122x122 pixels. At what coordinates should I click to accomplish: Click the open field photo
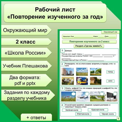pyautogui.click(x=82, y=72)
